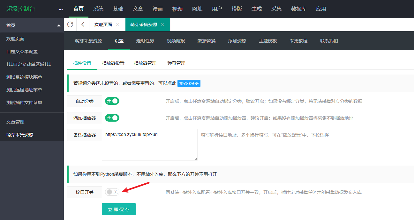414x220 pixels.
Task: Open the 数据库 top menu
Action: pyautogui.click(x=299, y=9)
